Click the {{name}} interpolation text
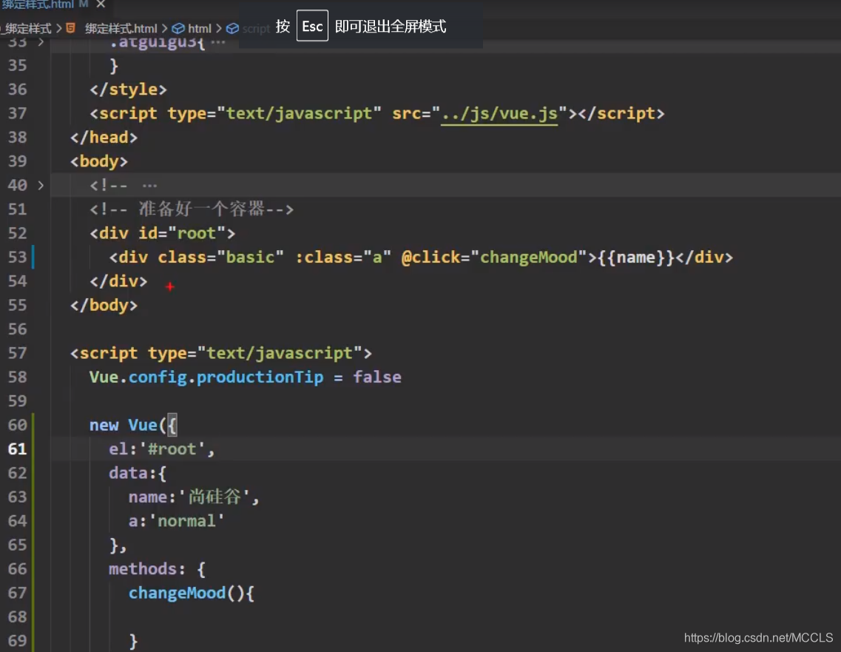This screenshot has width=841, height=652. tap(635, 257)
